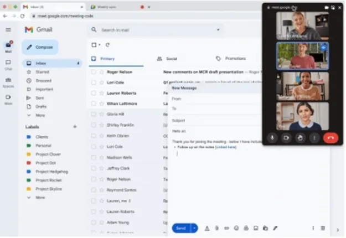Create a new label with plus icon

tap(75, 127)
